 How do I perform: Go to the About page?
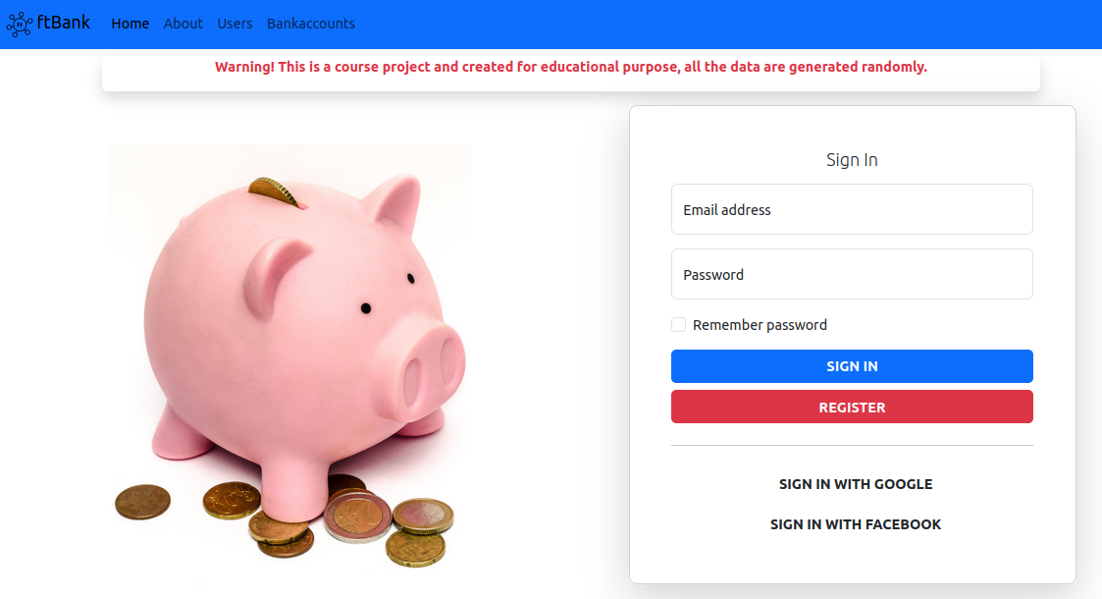184,24
